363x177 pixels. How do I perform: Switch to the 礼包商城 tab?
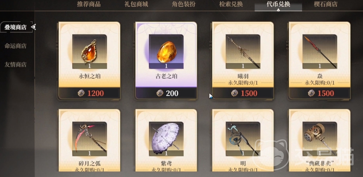136,4
